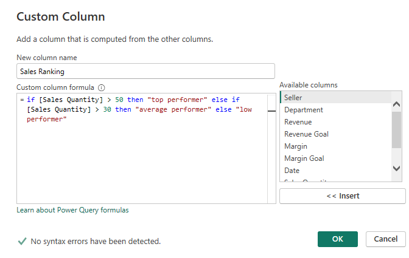
Task: Confirm with the OK button
Action: tap(338, 239)
